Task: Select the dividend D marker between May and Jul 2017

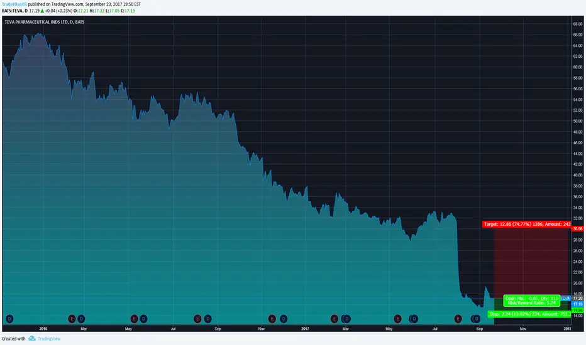Action: click(414, 319)
